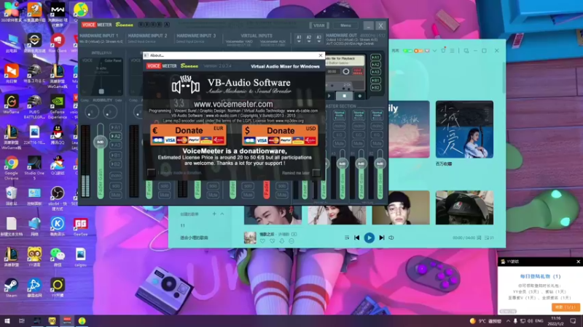Open the A3 hardware output device dropdown
This screenshot has width=583, height=327.
click(x=318, y=39)
